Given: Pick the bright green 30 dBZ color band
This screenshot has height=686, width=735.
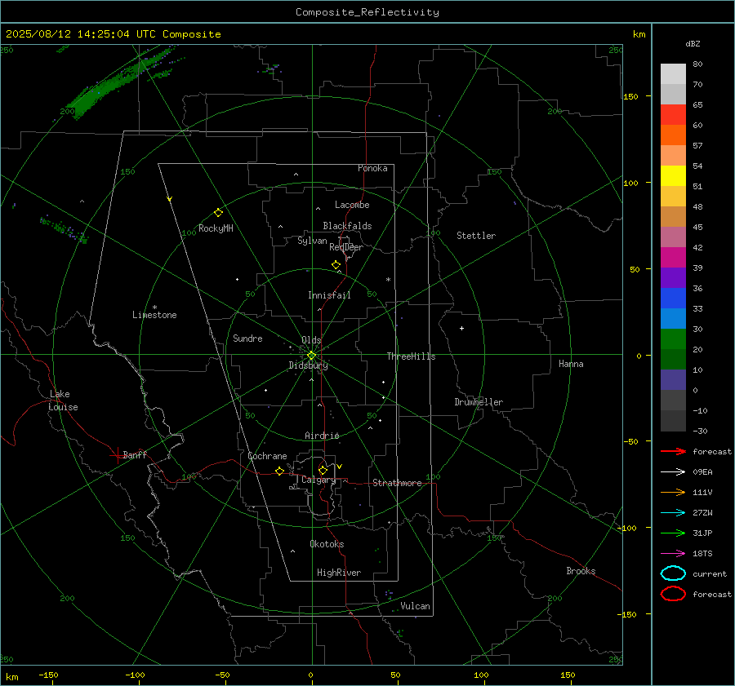Looking at the screenshot, I should coord(673,339).
